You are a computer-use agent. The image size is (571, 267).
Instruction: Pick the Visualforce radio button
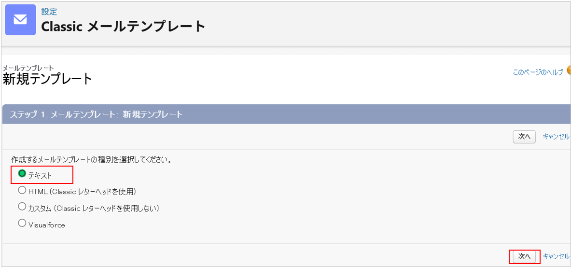[22, 223]
